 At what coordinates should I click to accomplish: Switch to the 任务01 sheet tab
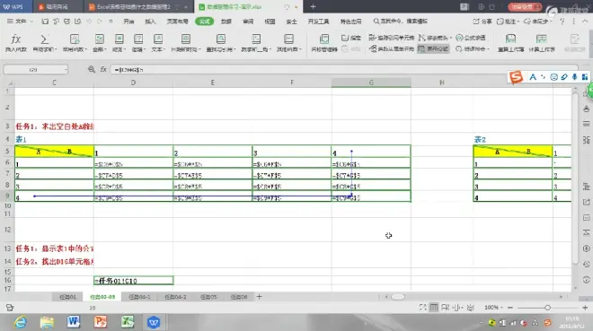pos(67,297)
